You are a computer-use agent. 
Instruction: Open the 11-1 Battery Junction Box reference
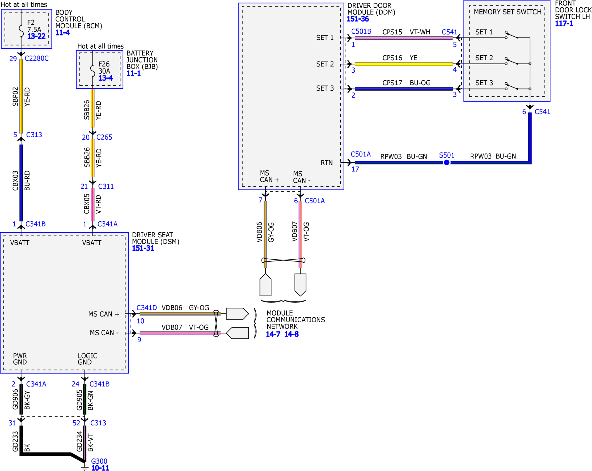tap(134, 73)
